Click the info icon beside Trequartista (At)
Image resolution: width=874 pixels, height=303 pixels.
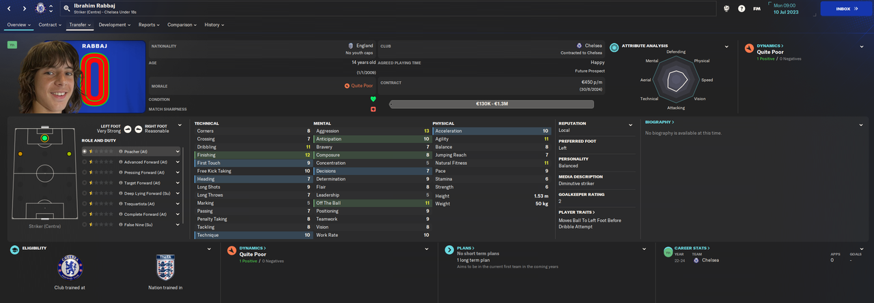tap(121, 204)
